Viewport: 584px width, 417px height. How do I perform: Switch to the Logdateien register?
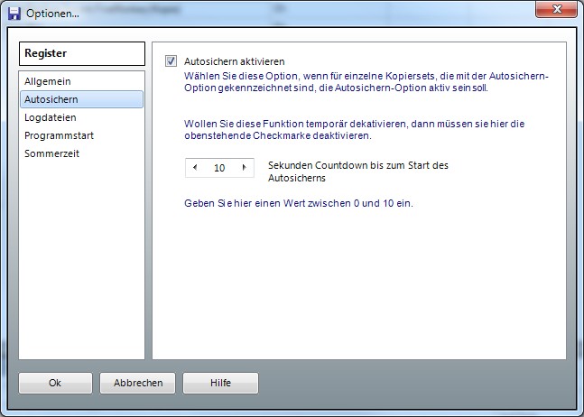pos(51,117)
